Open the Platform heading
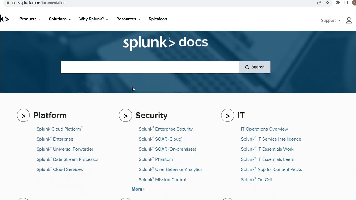The height and width of the screenshot is (200, 356). [x=50, y=115]
